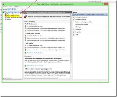Click the center pane scroll up arrow
Screen dimensions: 117x97
click(x=71, y=15)
